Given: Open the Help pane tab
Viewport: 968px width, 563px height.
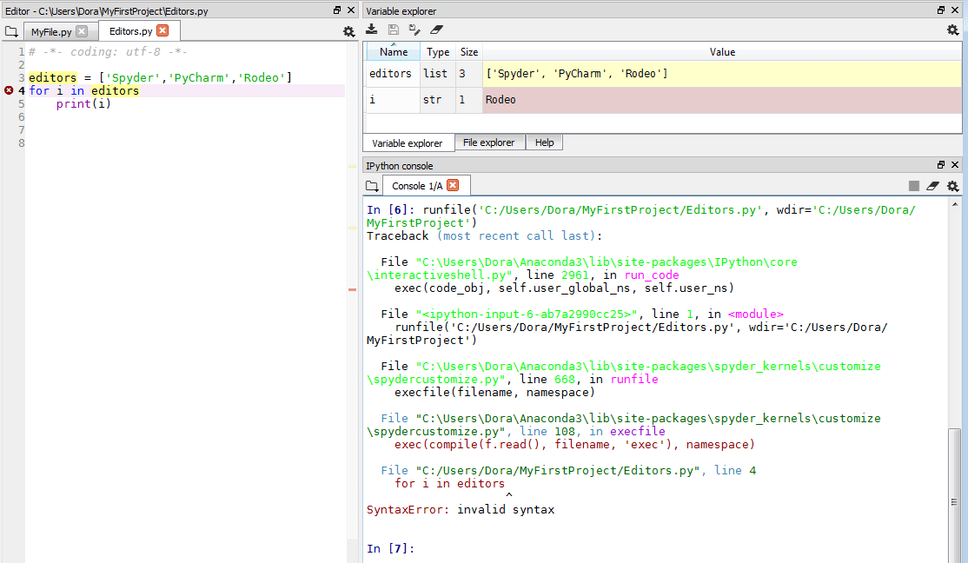Looking at the screenshot, I should coord(545,142).
